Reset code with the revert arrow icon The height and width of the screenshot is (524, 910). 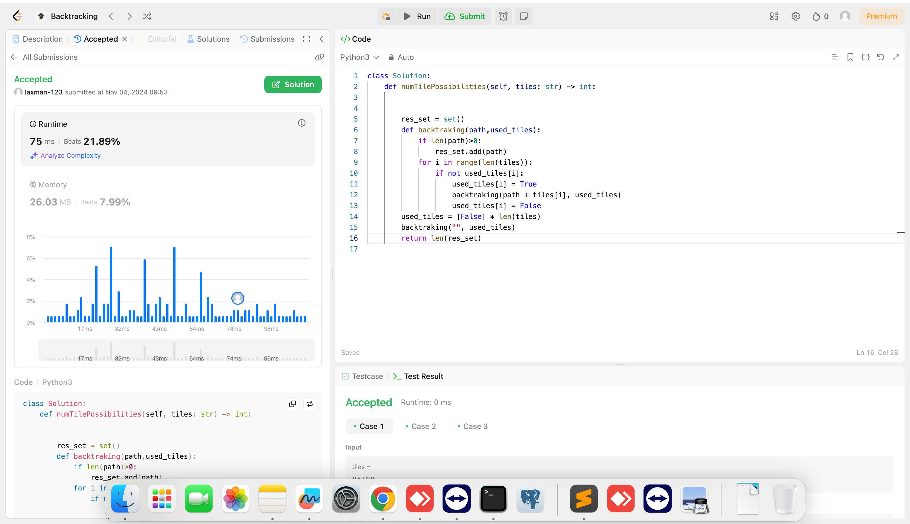point(880,57)
